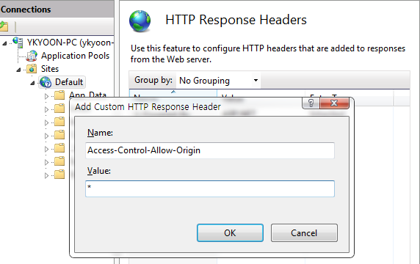Collapse the Sites tree node
Viewport: 420px width, 264px height.
pos(18,70)
